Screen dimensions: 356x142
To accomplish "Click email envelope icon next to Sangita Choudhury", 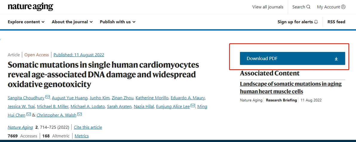I will pos(47,97).
